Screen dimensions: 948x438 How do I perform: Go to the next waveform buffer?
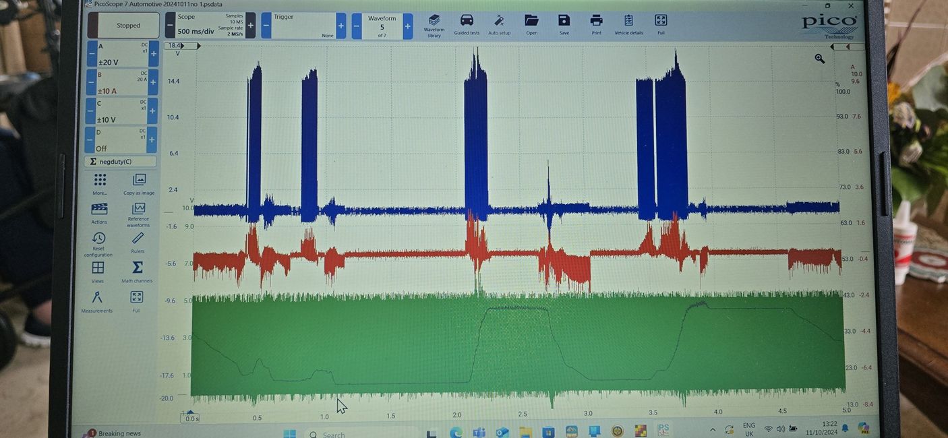click(x=408, y=26)
